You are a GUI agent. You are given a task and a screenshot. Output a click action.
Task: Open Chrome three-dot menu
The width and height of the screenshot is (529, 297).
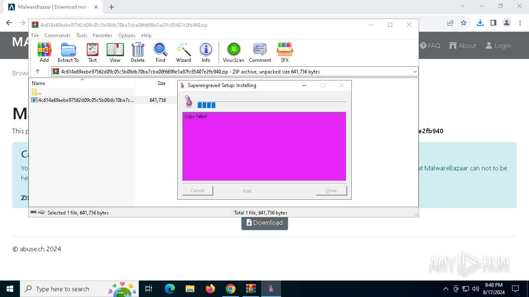click(x=520, y=23)
